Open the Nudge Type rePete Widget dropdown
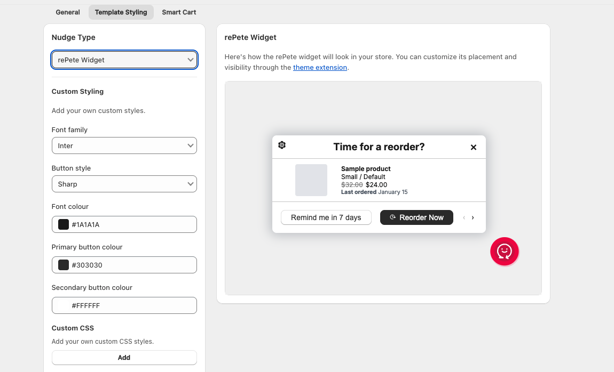Image resolution: width=614 pixels, height=372 pixels. point(124,60)
